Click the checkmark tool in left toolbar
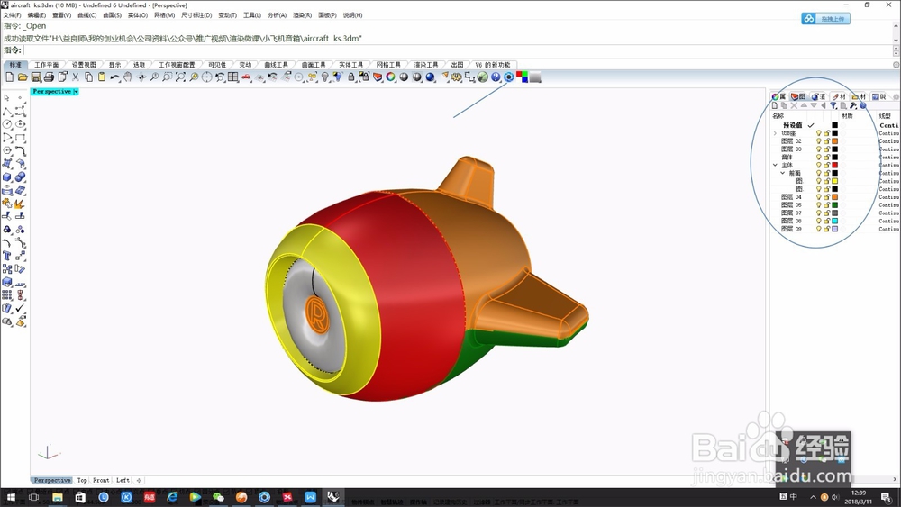Screen dimensions: 901x507 [20, 308]
